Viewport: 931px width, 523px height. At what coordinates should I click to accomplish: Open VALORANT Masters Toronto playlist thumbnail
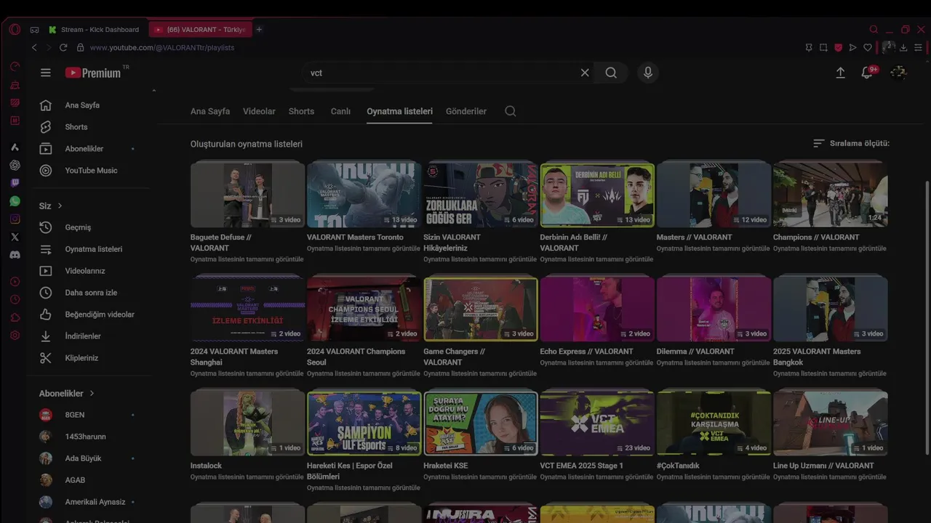364,195
